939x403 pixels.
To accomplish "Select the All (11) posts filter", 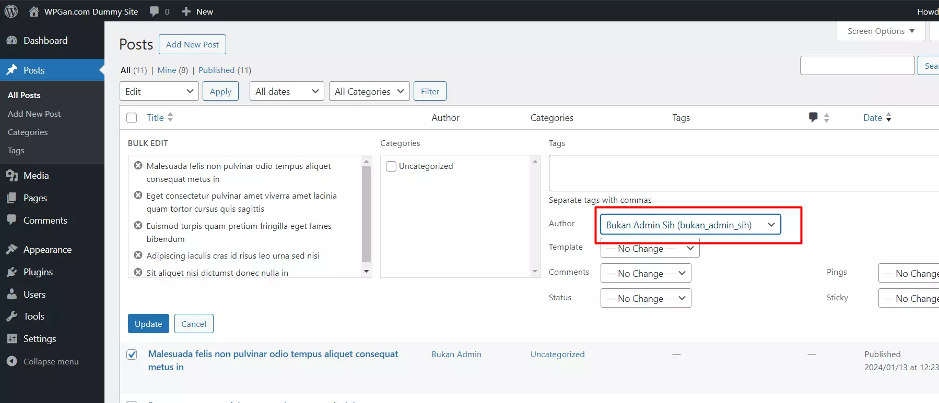I will pyautogui.click(x=134, y=70).
